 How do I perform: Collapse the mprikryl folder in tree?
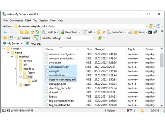coord(12,57)
